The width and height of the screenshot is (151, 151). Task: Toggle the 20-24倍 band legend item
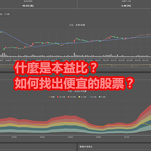(61, 97)
